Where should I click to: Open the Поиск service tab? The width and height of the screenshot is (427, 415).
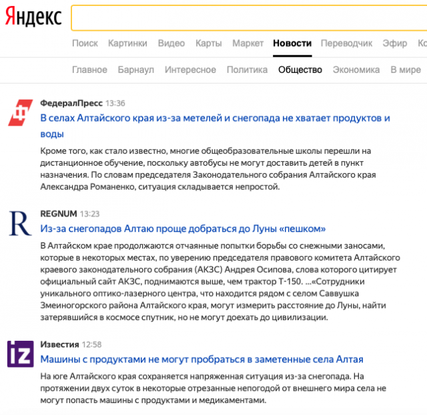pos(85,43)
